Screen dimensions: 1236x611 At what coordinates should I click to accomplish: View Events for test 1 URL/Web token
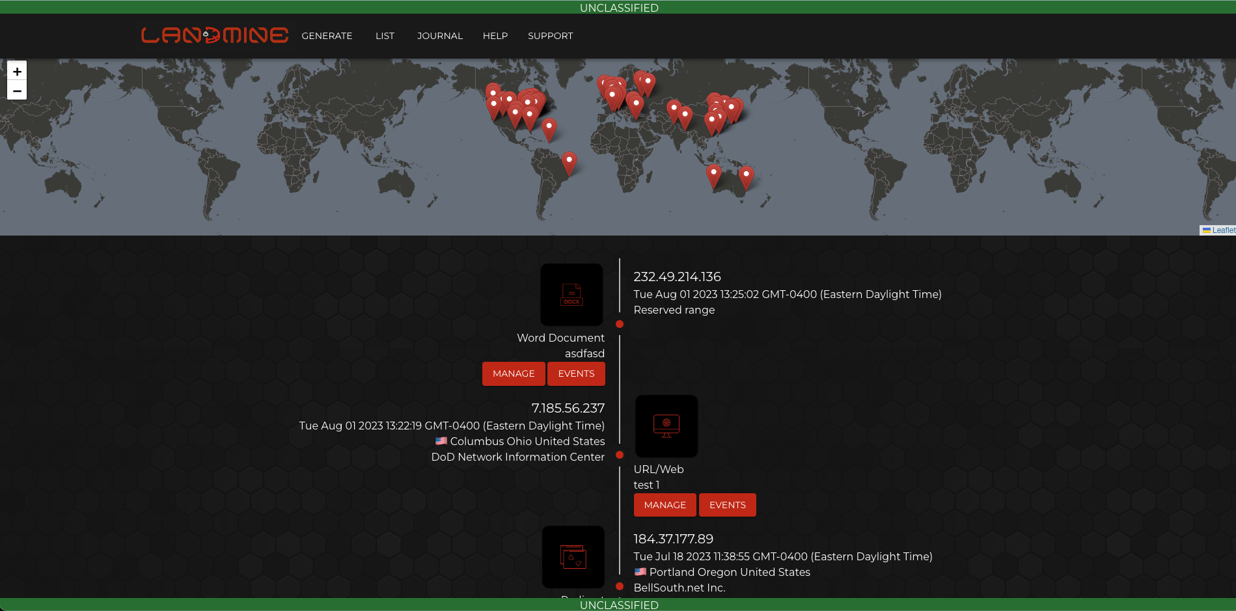727,505
